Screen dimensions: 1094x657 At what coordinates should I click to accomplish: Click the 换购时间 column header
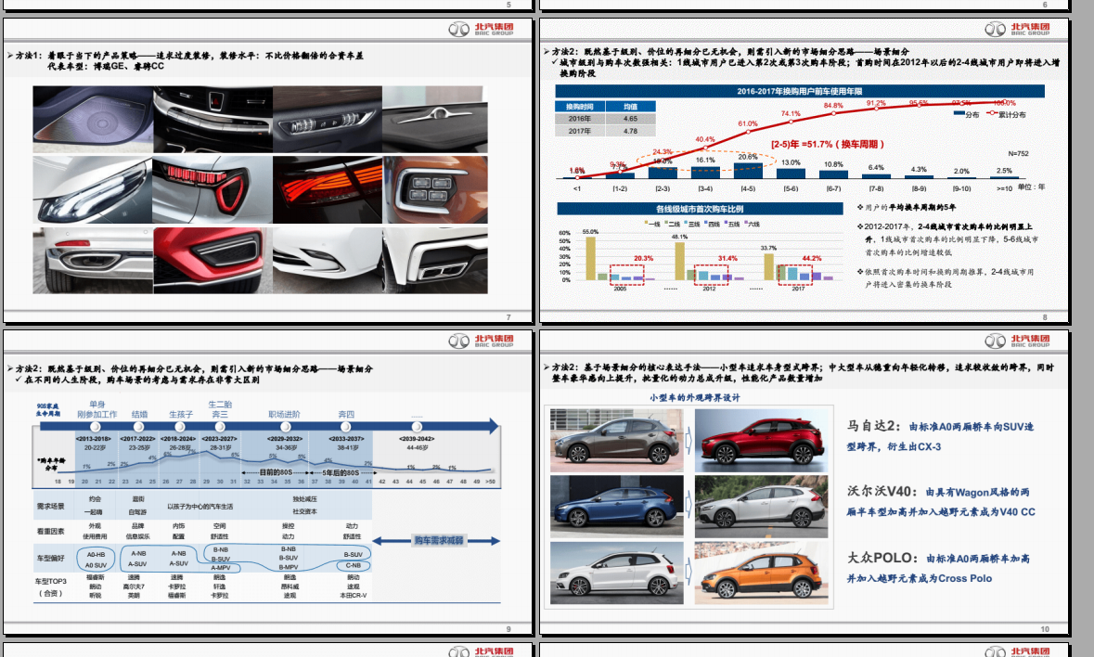579,107
